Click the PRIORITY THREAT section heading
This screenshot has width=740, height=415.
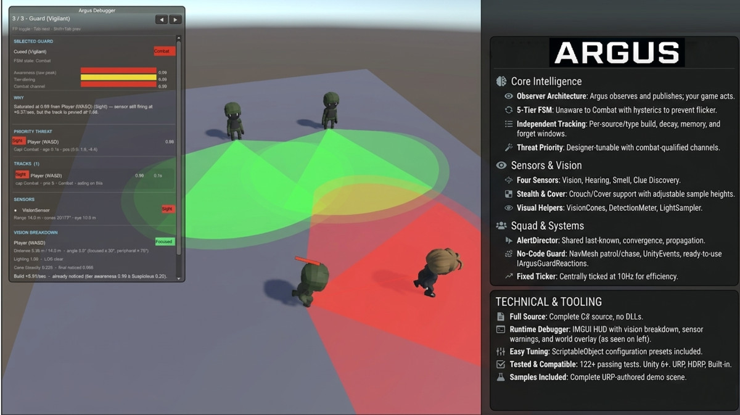[x=33, y=131]
